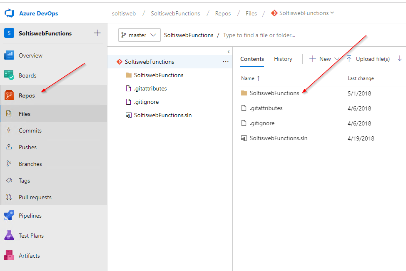
Task: Click the folder icon in contents list
Action: [x=244, y=93]
